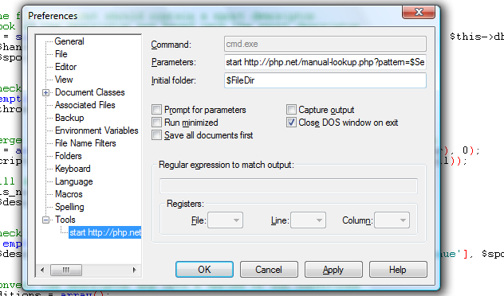Select Macros preferences category
The width and height of the screenshot is (504, 296).
tap(69, 194)
